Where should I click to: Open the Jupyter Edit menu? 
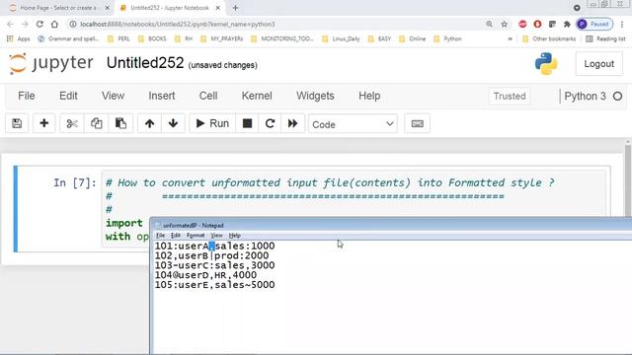click(68, 96)
